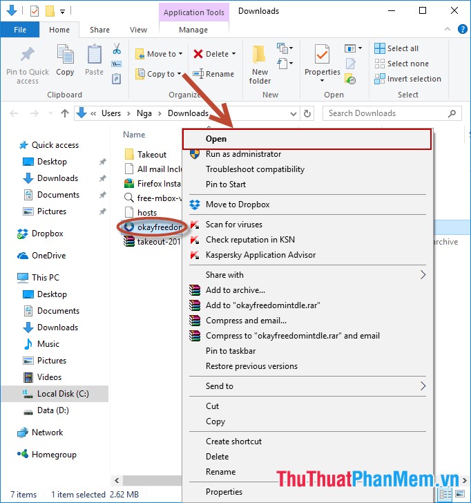Image resolution: width=471 pixels, height=503 pixels.
Task: Expand the Copy to dropdown
Action: pos(180,74)
